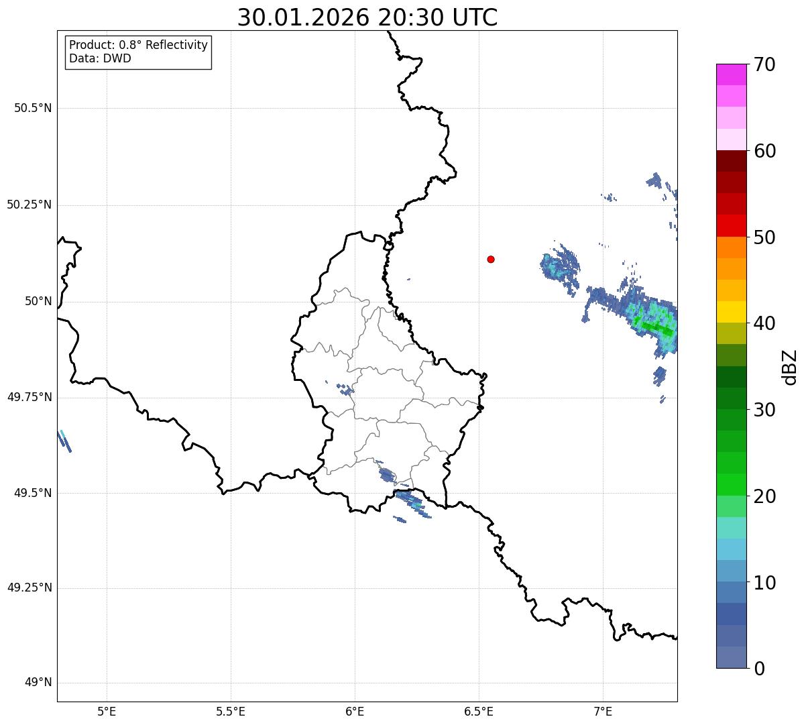Pick the bright green swatch above 20

(x=731, y=484)
